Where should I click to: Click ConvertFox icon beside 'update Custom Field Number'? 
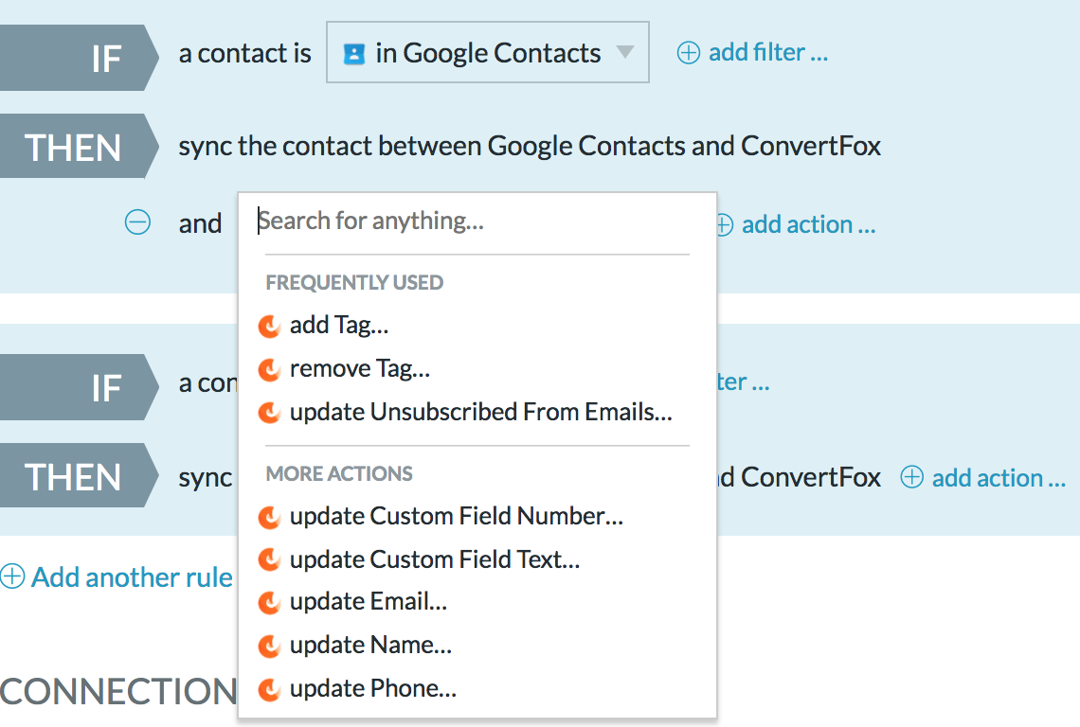tap(269, 517)
